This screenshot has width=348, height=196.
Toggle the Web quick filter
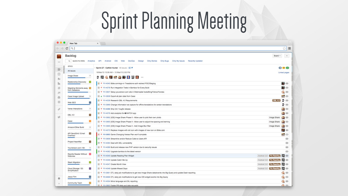[123, 61]
